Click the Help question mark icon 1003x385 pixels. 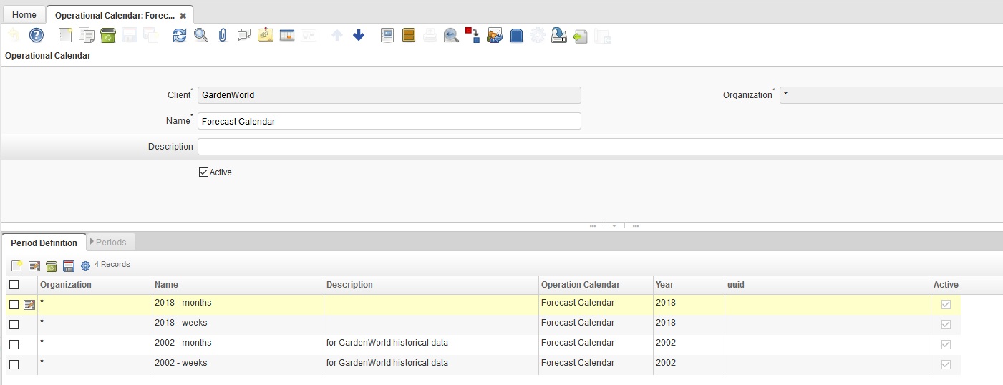pos(37,35)
